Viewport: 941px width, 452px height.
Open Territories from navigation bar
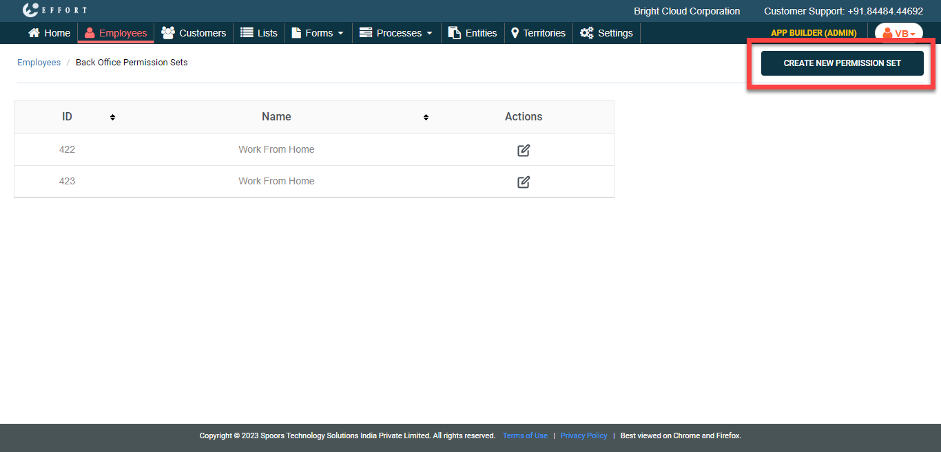[538, 33]
